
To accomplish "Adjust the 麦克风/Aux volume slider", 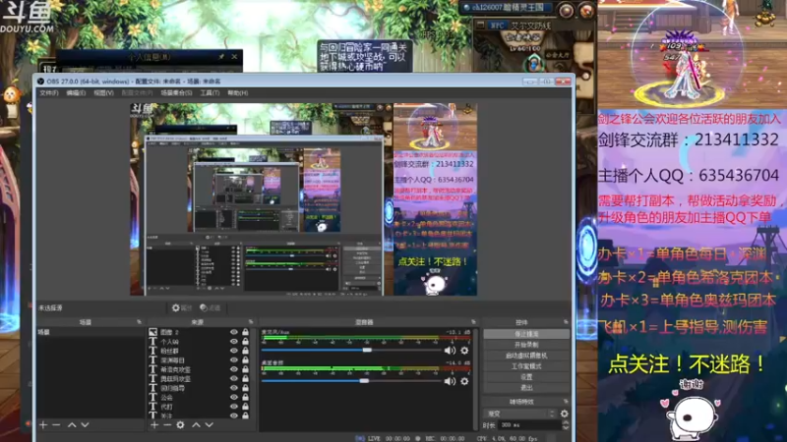I will (x=351, y=351).
